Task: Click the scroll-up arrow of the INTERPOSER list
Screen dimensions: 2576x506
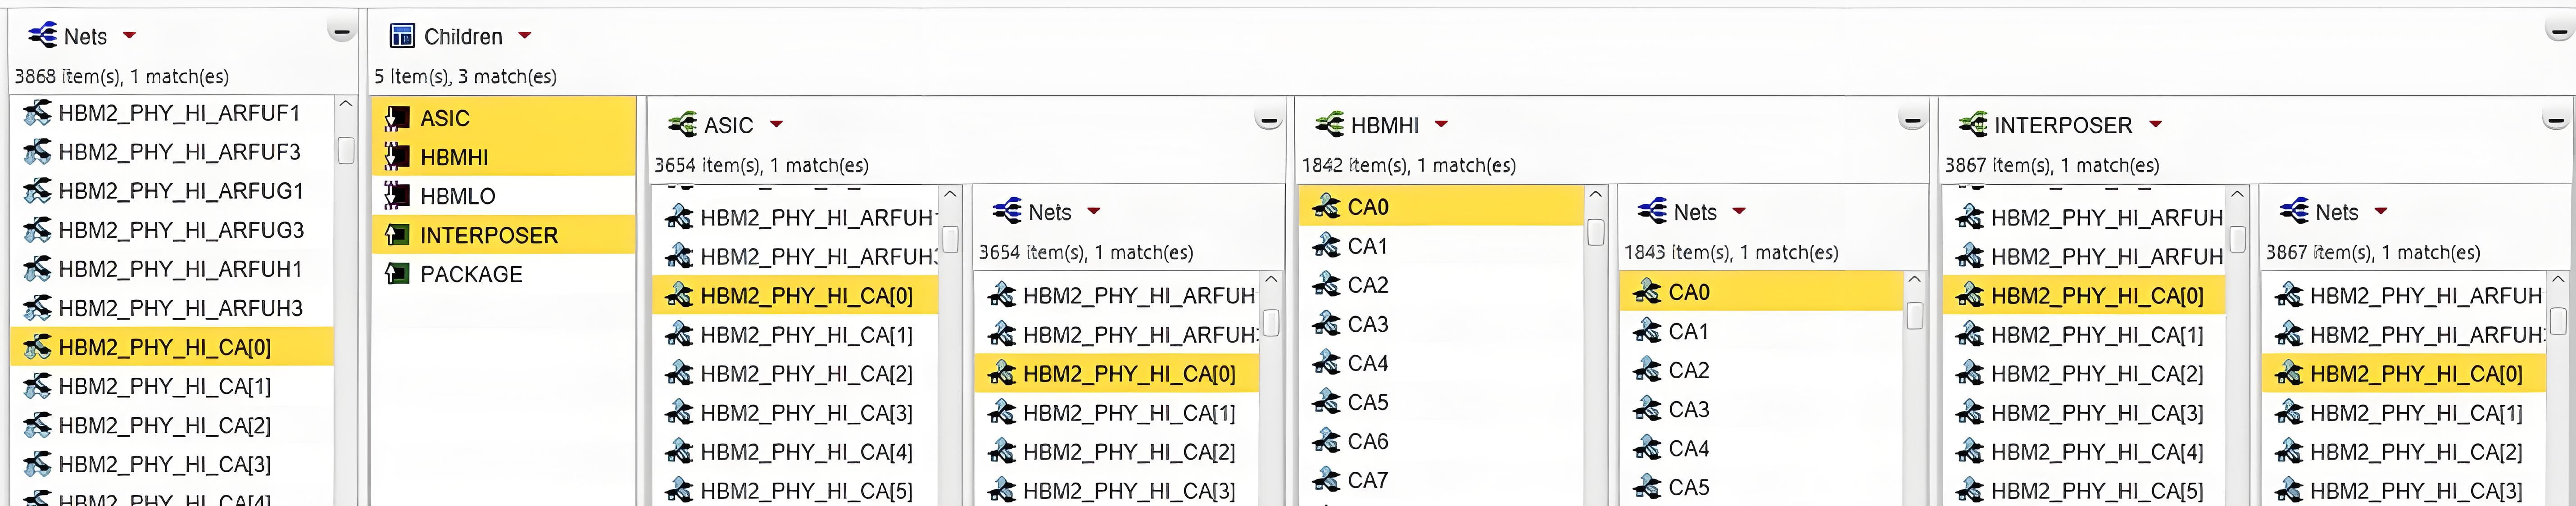Action: click(x=2237, y=193)
